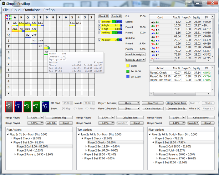Open the Cloud menu
The width and height of the screenshot is (219, 175).
click(16, 10)
